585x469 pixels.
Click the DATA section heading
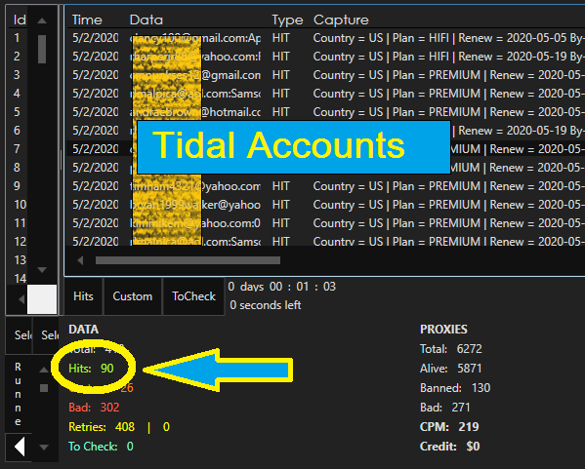tap(84, 330)
